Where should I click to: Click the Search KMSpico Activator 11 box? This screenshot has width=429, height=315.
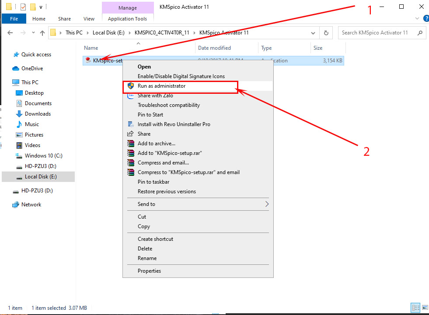[x=377, y=33]
